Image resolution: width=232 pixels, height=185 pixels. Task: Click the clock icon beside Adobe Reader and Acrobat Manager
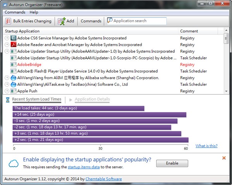pos(7,45)
